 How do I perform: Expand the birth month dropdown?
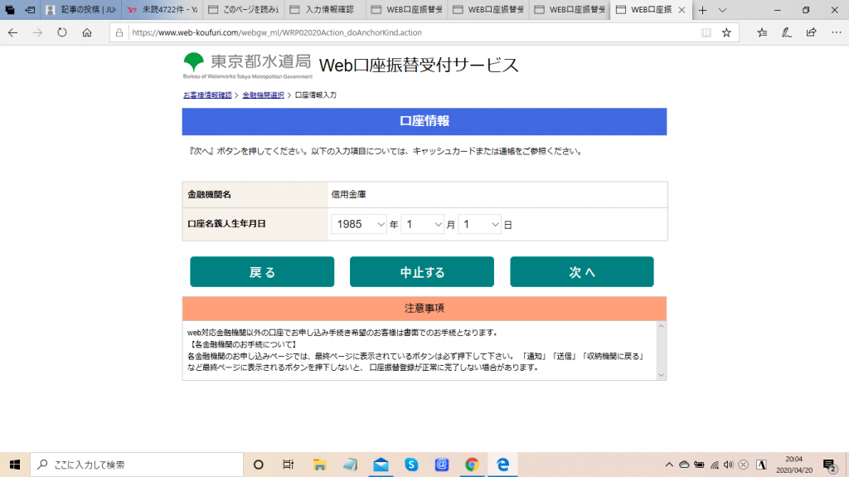tap(422, 224)
